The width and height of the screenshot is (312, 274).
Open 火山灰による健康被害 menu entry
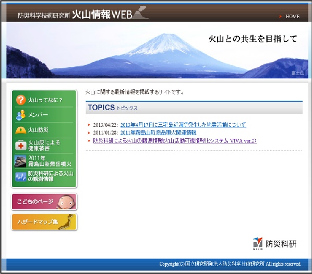[44, 145]
